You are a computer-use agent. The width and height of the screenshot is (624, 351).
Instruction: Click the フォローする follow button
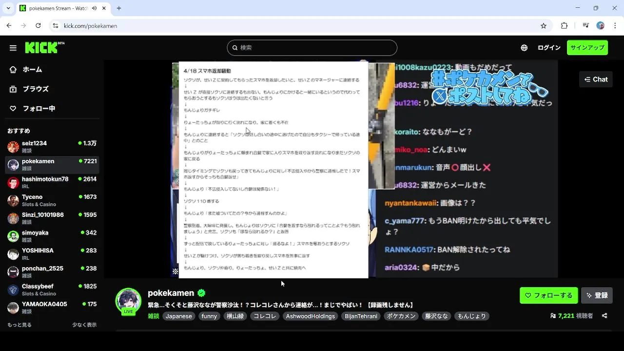point(548,295)
